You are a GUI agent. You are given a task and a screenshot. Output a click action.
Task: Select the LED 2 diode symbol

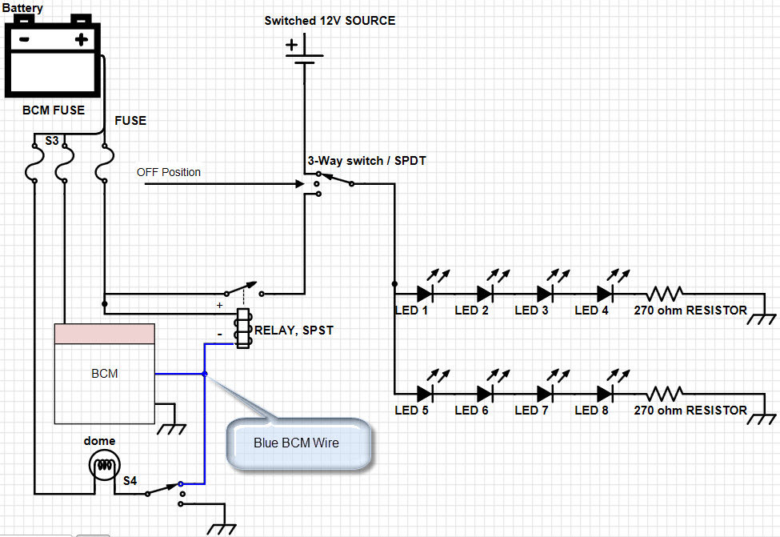[485, 293]
